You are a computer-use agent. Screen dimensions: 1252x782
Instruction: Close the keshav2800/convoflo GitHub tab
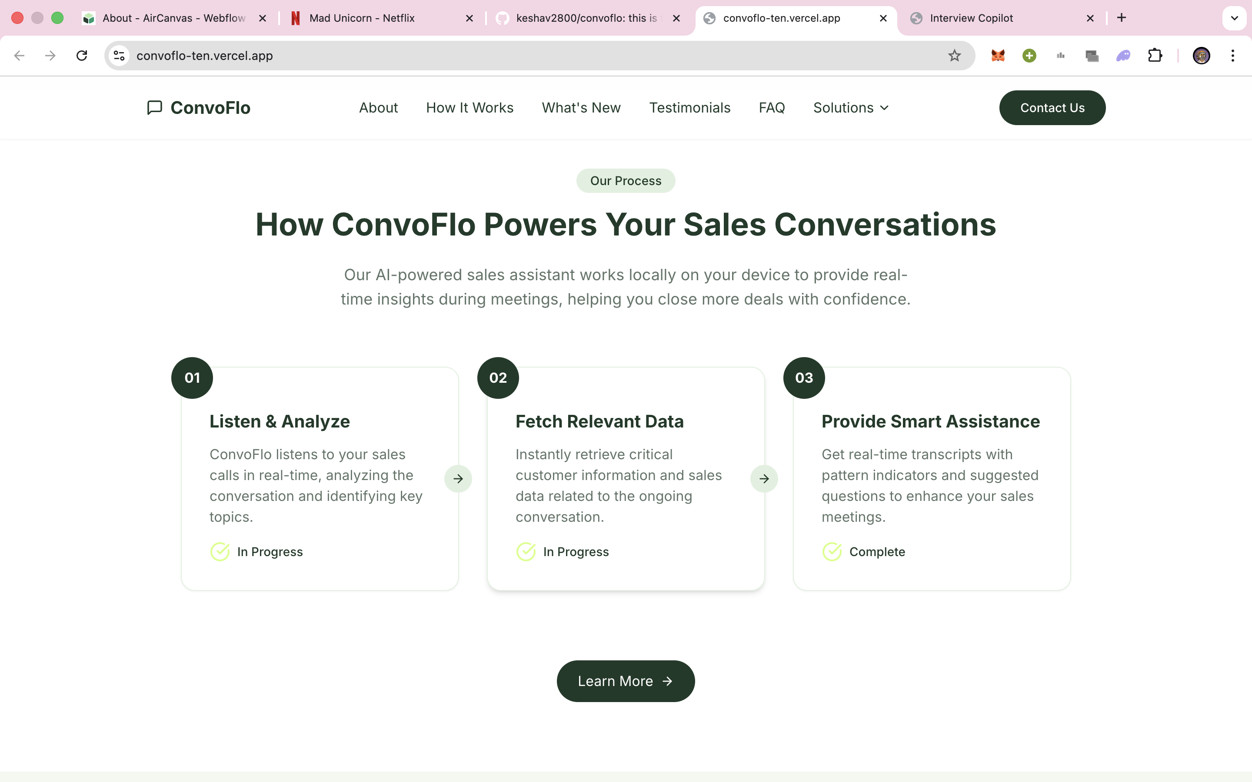pos(676,18)
